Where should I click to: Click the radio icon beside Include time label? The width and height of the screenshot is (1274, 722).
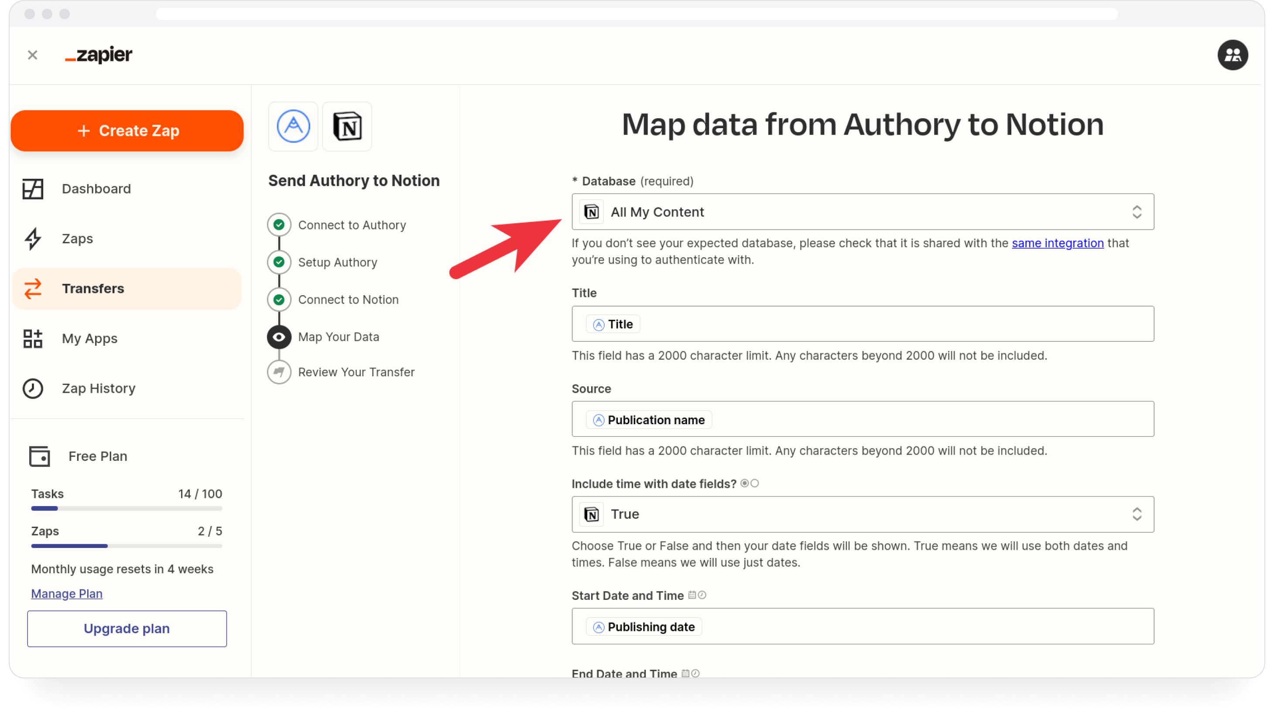[x=749, y=484]
